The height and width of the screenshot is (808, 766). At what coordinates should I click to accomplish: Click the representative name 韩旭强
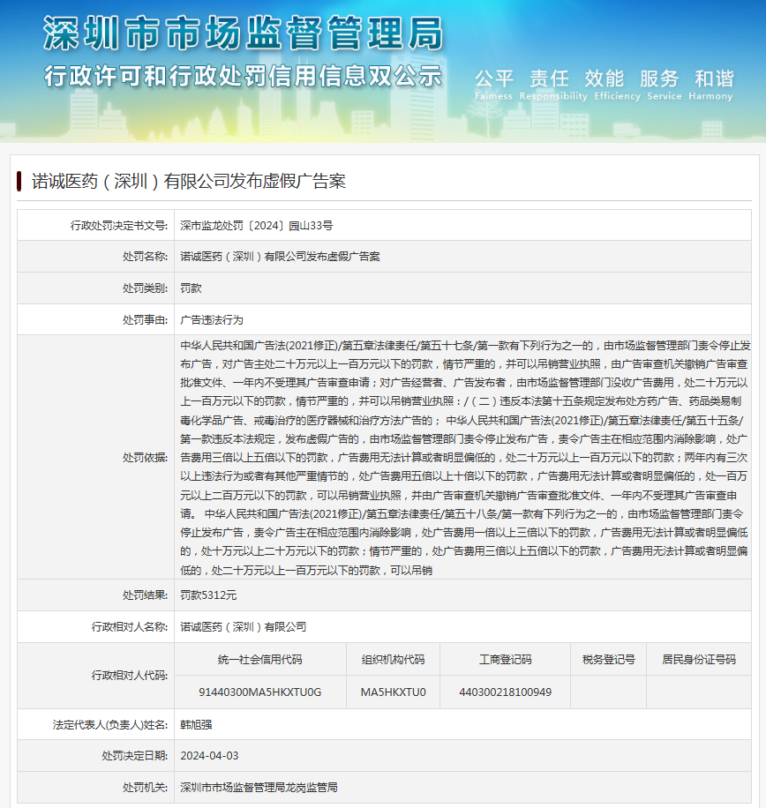196,724
